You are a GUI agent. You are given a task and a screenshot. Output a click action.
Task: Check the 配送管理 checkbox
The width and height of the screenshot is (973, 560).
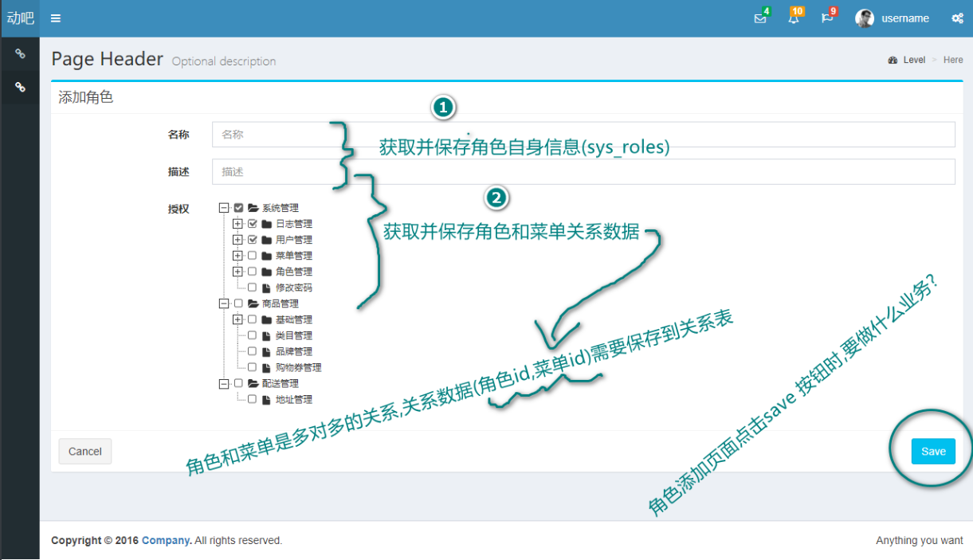pos(238,383)
